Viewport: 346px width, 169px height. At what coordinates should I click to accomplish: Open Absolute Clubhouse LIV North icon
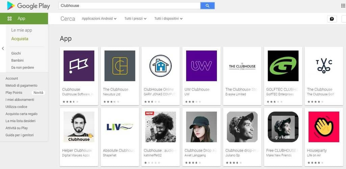pos(120,127)
